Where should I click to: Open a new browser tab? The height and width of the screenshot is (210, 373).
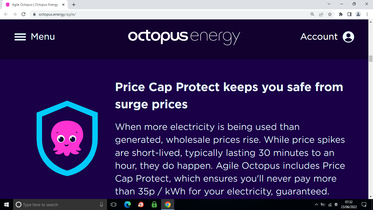coord(74,5)
